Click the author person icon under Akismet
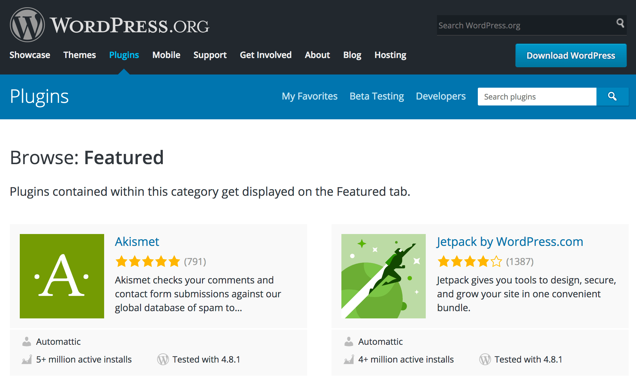The image size is (636, 383). (x=27, y=341)
